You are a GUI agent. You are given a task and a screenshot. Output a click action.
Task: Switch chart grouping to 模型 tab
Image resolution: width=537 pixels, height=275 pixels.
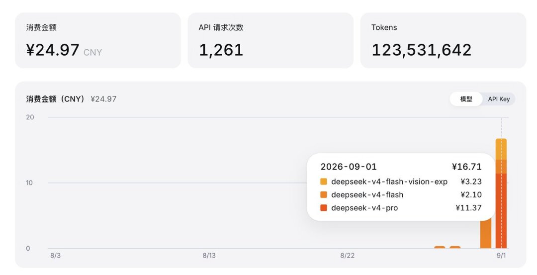pyautogui.click(x=466, y=99)
